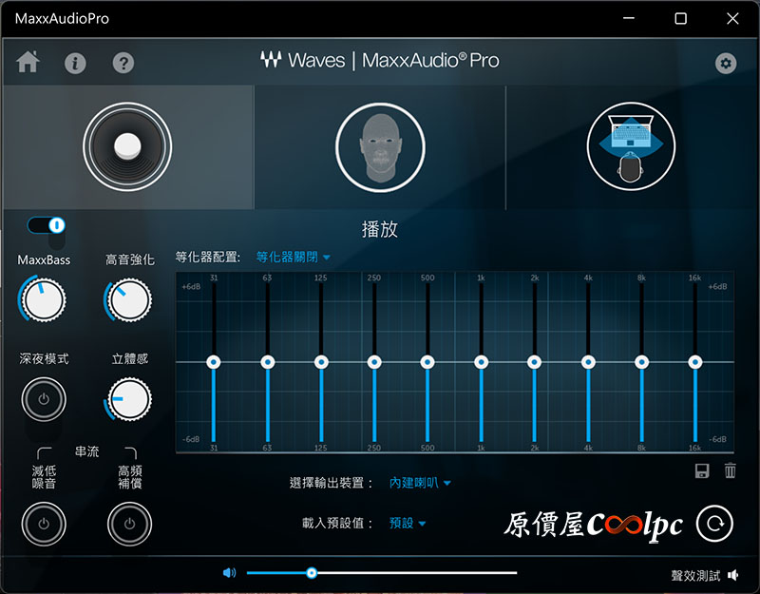Screen dimensions: 760x594
Task: Click the 高音強化 knob
Action: click(129, 299)
